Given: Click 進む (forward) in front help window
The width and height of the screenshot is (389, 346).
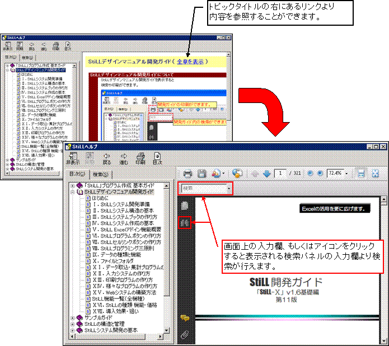Looking at the screenshot, I should click(124, 159).
